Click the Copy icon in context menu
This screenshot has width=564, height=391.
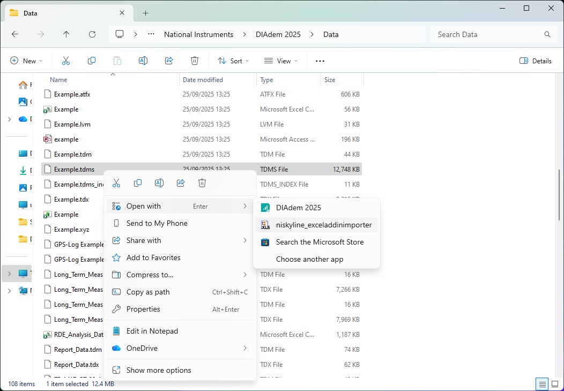click(x=138, y=183)
